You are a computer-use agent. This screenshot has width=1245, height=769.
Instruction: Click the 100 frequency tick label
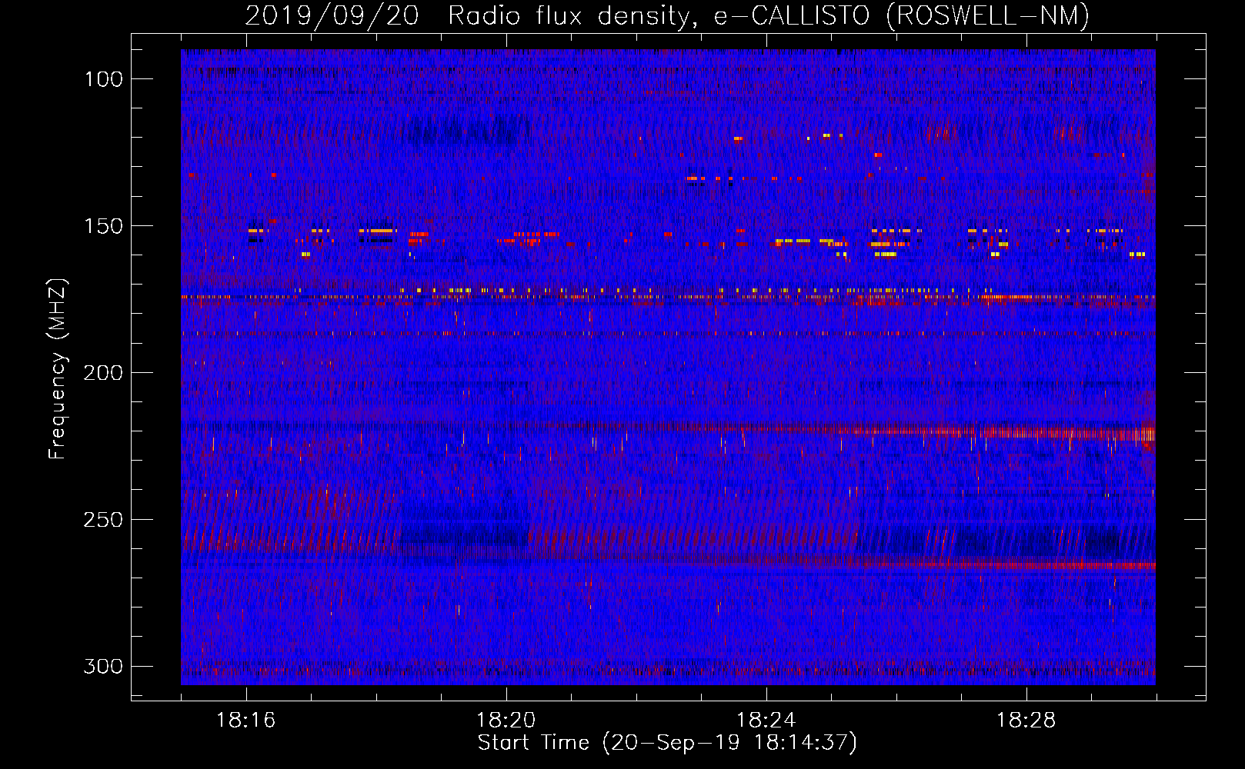click(104, 79)
